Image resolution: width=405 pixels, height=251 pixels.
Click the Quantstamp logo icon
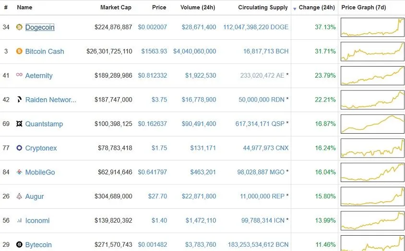click(19, 124)
